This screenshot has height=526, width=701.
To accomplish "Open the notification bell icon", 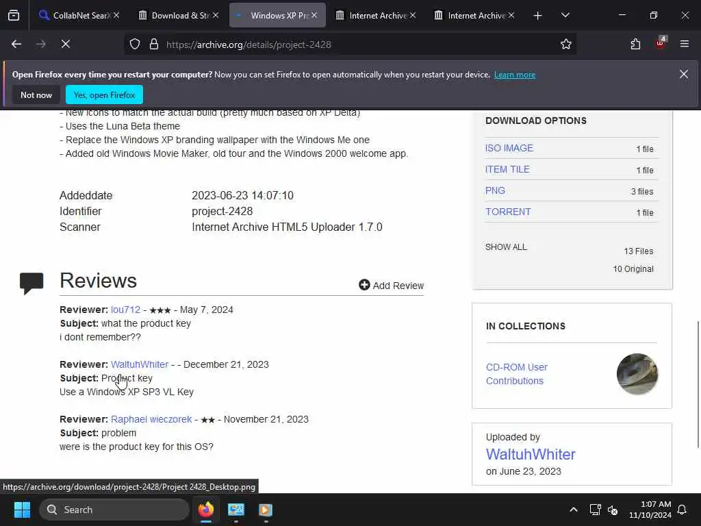I will [x=683, y=510].
